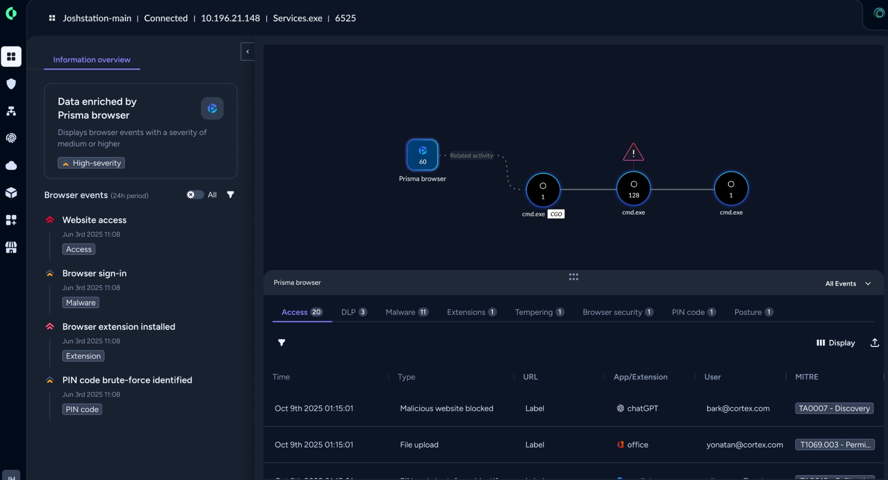Screen dimensions: 888x480
Task: Sort by the Type column header
Action: point(406,376)
